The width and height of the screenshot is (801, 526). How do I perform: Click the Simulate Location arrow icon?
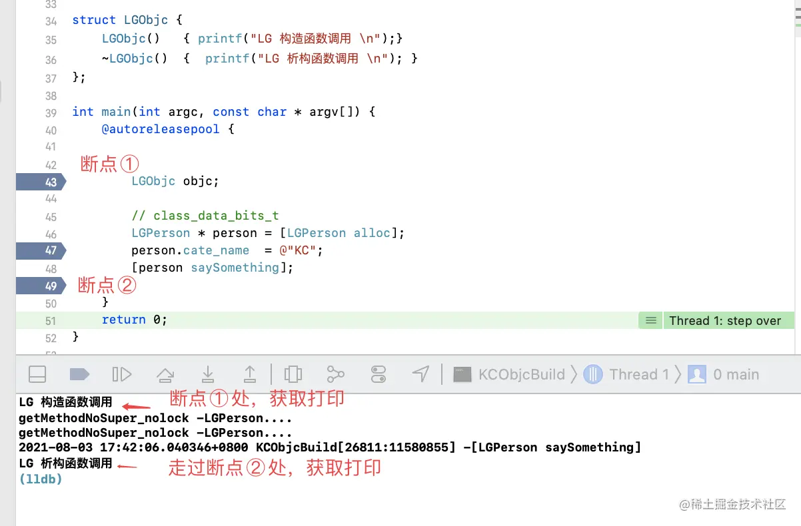pos(420,374)
